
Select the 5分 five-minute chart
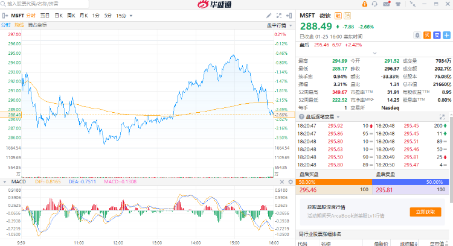coord(108,16)
